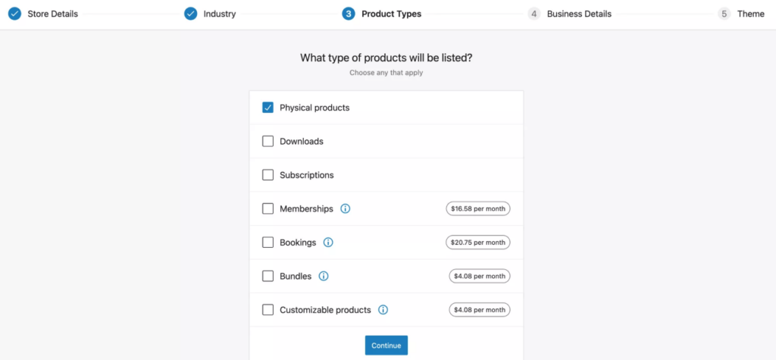The width and height of the screenshot is (776, 360).
Task: Click the step 4 number circle
Action: tap(534, 14)
